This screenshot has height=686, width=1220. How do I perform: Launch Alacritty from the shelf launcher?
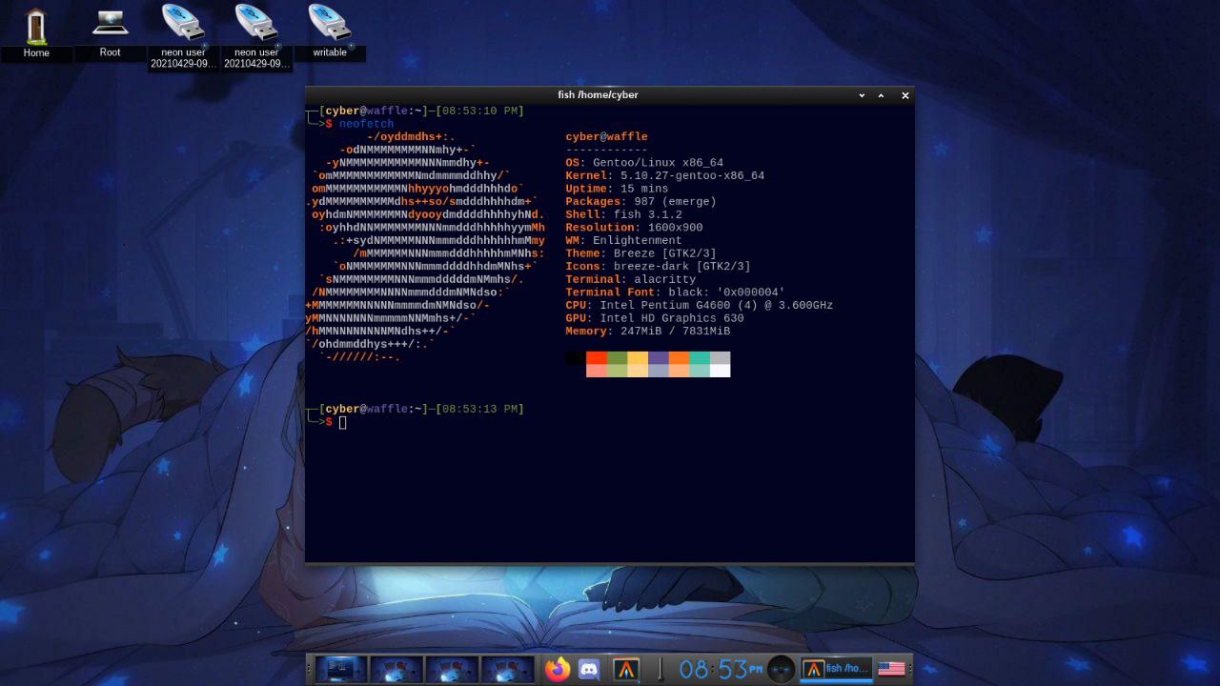coord(625,669)
